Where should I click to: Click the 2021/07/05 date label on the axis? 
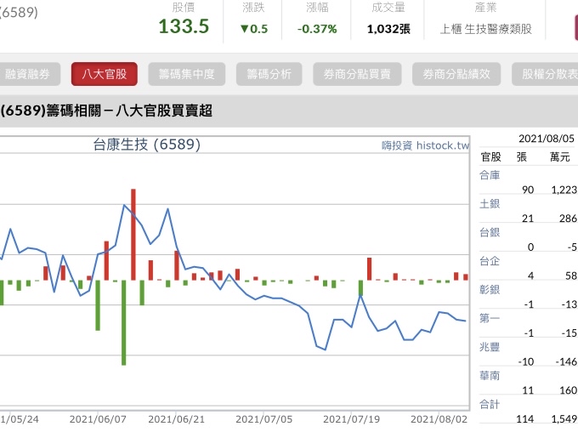click(x=263, y=419)
